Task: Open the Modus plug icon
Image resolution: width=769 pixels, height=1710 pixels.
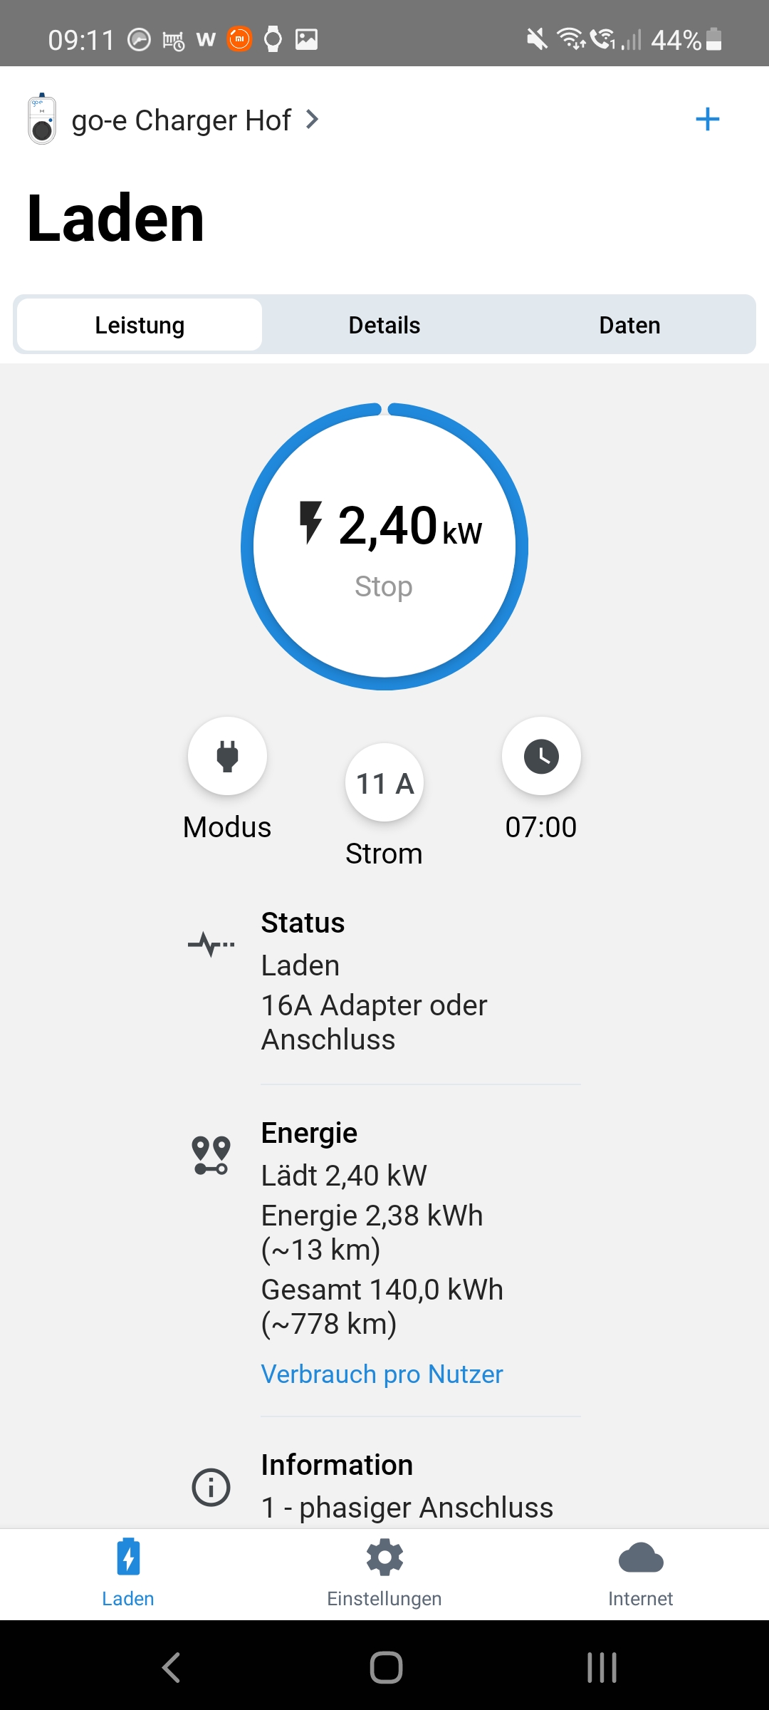Action: [x=227, y=756]
